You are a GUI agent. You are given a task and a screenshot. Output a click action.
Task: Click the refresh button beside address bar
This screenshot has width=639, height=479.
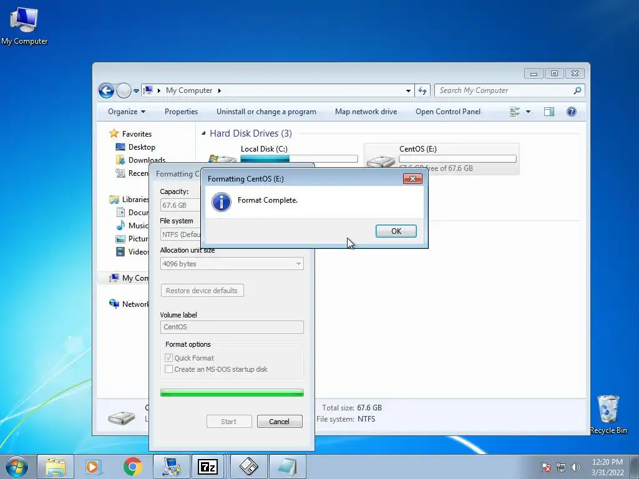(422, 91)
